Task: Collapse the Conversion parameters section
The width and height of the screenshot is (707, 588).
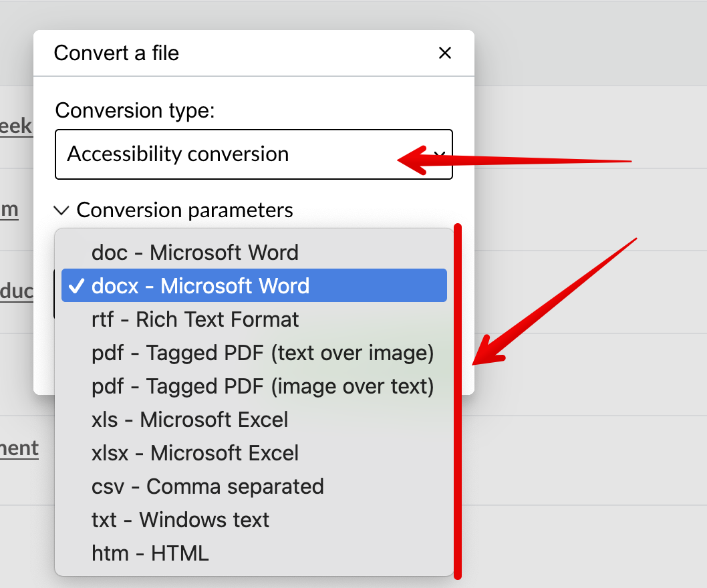Action: 62,210
